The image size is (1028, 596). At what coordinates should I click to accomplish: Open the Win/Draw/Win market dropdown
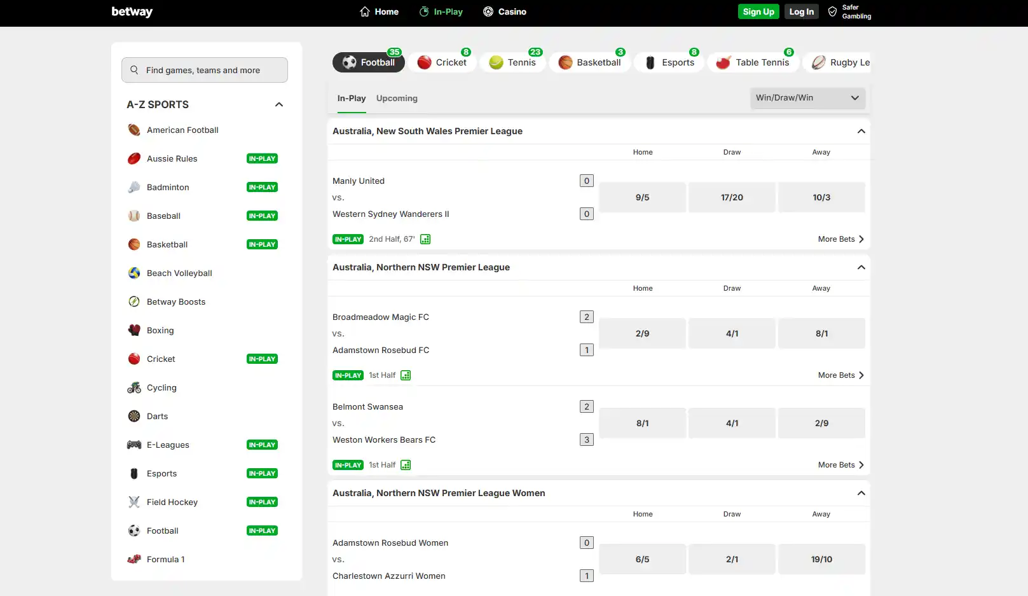[807, 98]
